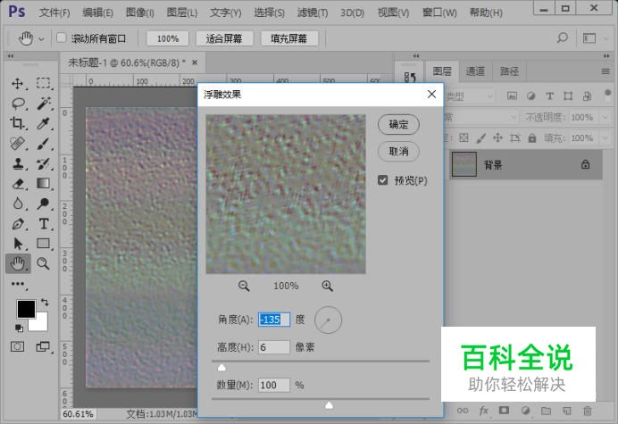Zoom in the emboss preview
This screenshot has width=618, height=424.
click(327, 286)
